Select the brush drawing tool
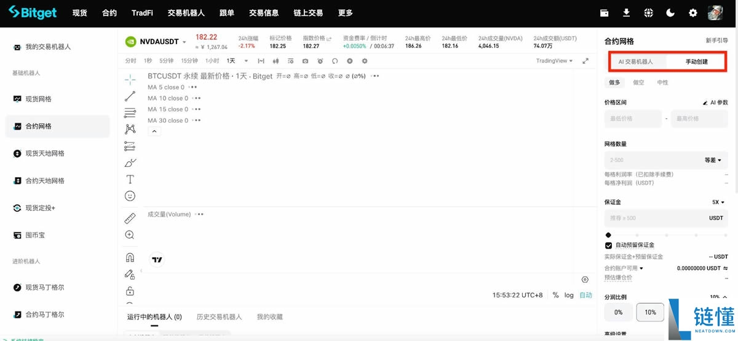The height and width of the screenshot is (341, 738). coord(130,163)
